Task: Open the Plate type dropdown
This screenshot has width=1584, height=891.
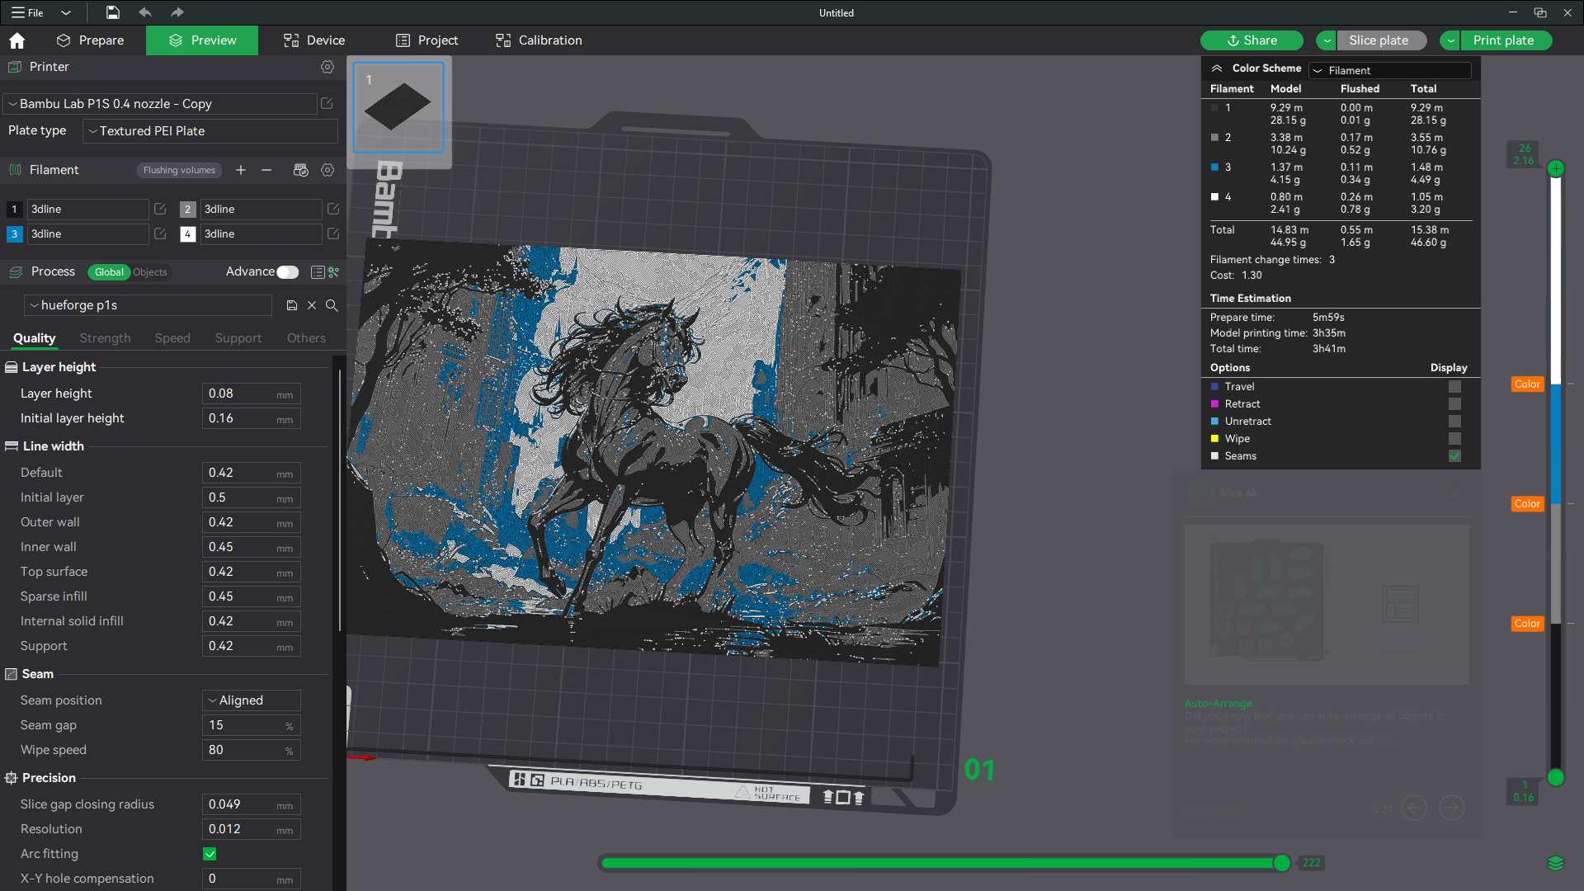Action: pyautogui.click(x=210, y=131)
